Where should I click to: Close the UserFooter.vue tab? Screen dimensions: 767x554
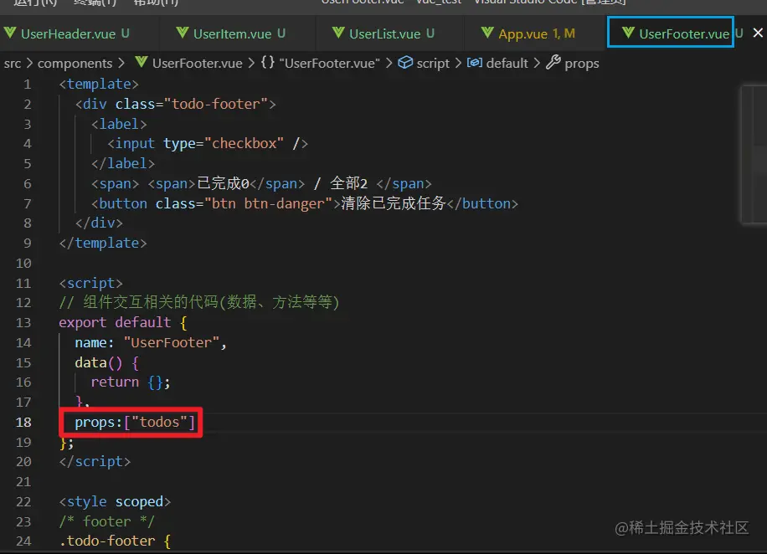(758, 33)
